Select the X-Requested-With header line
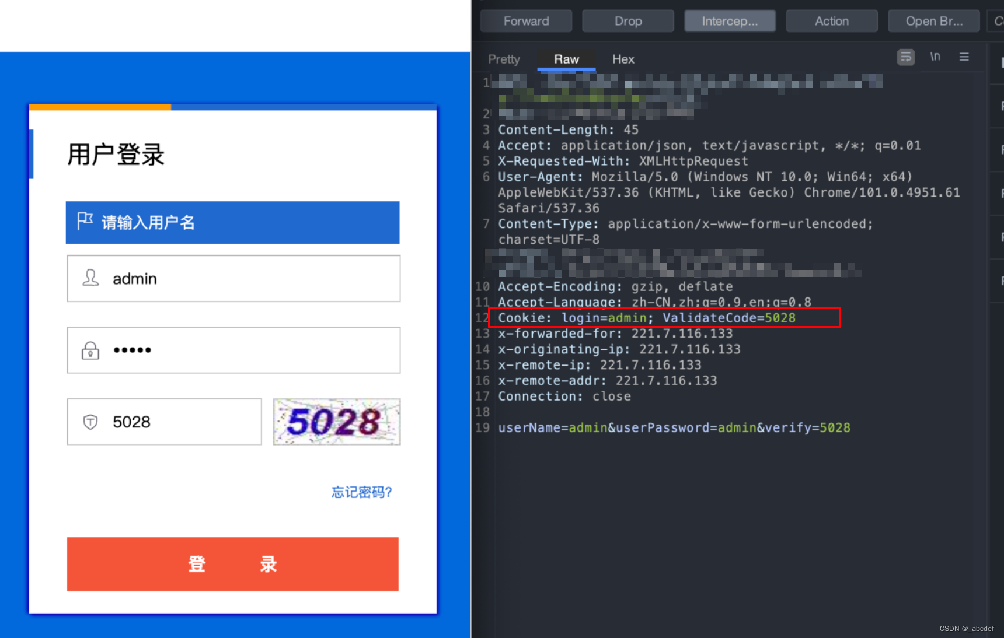1004x638 pixels. point(623,161)
